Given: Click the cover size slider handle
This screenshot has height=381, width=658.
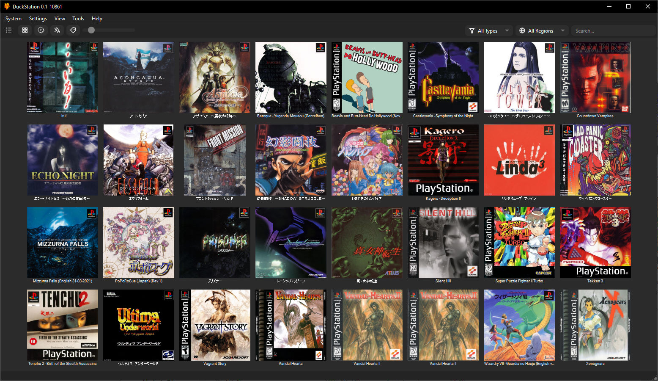Looking at the screenshot, I should (x=91, y=30).
